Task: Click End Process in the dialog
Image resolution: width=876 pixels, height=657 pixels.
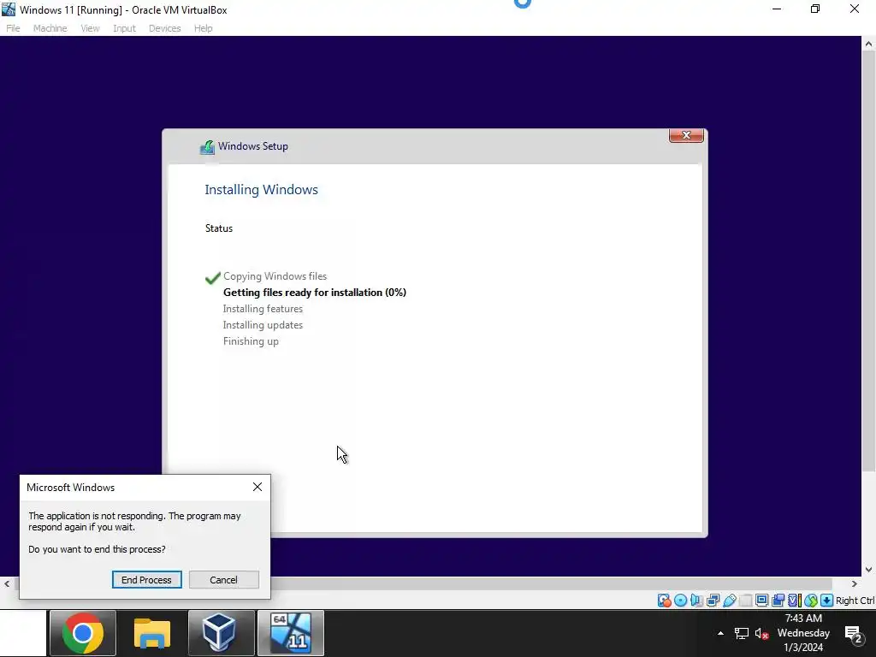Action: coord(146,580)
